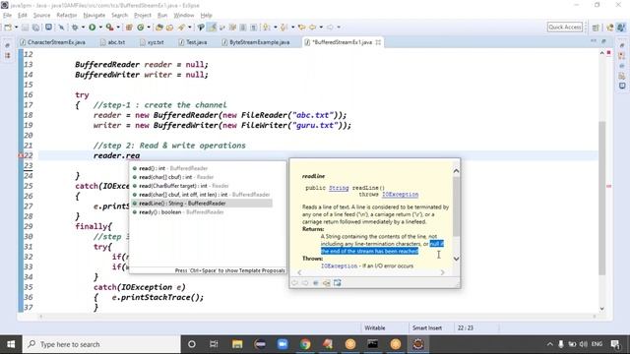Open Chrome from the taskbar
The image size is (630, 354).
(x=305, y=344)
